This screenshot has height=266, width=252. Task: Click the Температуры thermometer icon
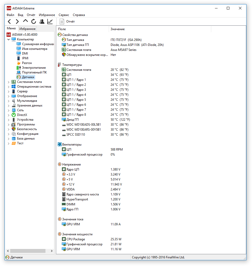pos(59,65)
